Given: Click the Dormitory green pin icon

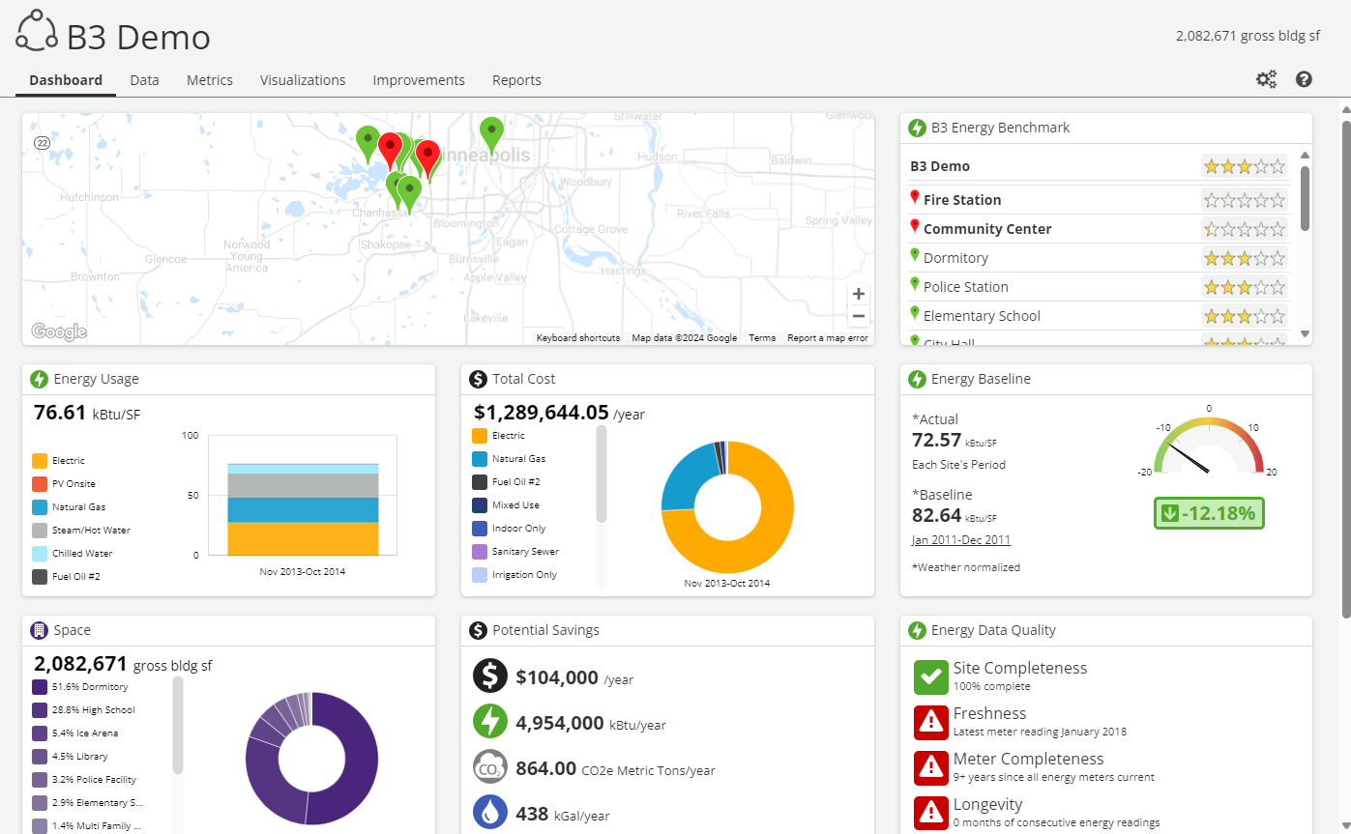Looking at the screenshot, I should pyautogui.click(x=915, y=255).
